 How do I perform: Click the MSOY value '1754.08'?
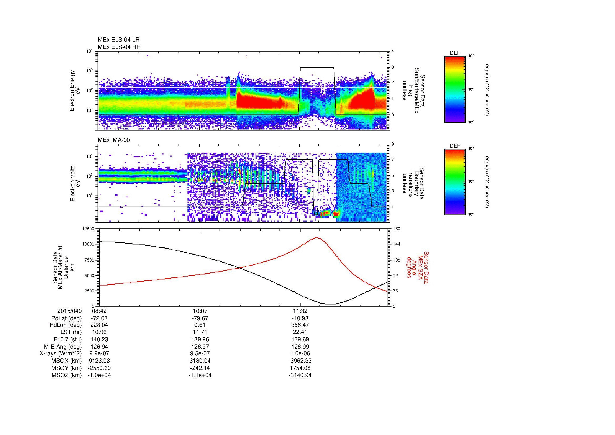pos(300,368)
